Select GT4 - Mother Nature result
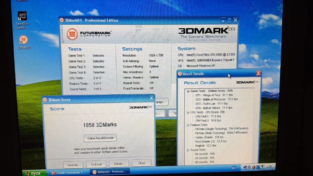Screen dimensions: 313x176 (214, 108)
